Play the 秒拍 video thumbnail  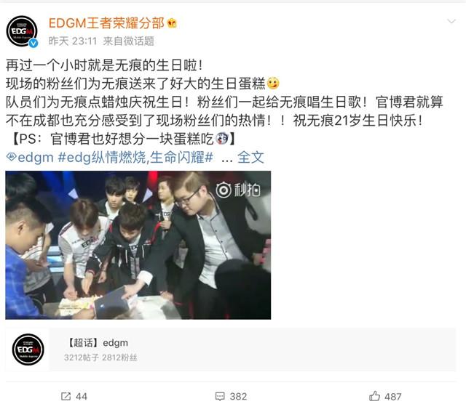pos(138,245)
